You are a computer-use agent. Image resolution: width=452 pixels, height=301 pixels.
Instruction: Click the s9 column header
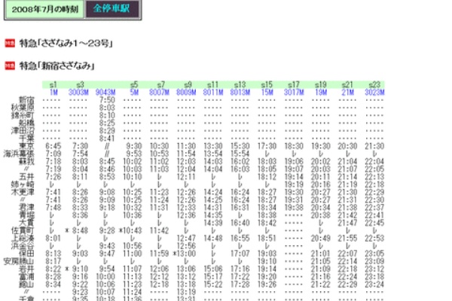pyautogui.click(x=188, y=85)
